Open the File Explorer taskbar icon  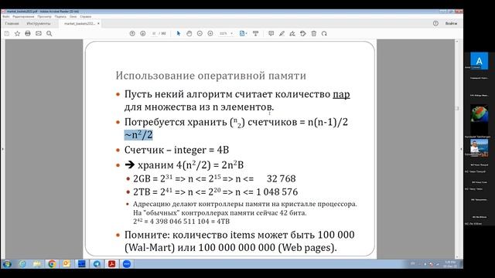tap(37, 264)
